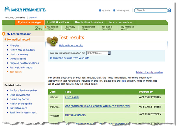Open the Printer-friendly version
The image size is (177, 126).
click(x=149, y=72)
